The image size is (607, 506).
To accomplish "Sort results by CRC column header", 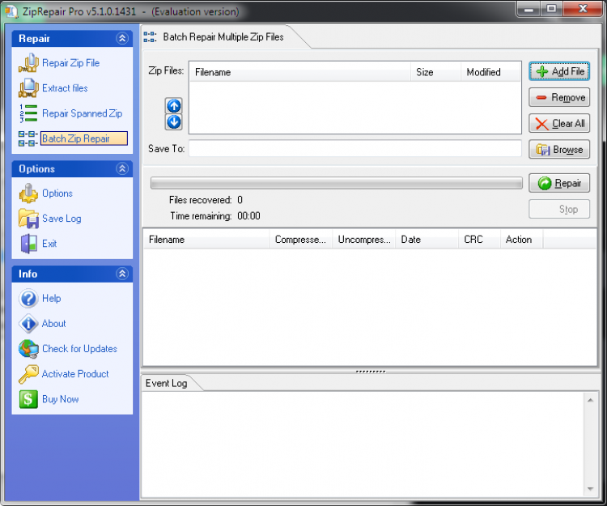I will click(480, 240).
